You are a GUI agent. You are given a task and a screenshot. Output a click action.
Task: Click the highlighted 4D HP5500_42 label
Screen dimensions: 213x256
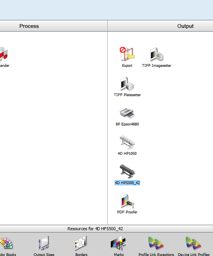click(127, 183)
